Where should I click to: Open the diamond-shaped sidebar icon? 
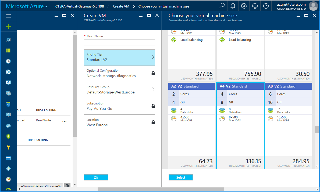click(x=8, y=169)
